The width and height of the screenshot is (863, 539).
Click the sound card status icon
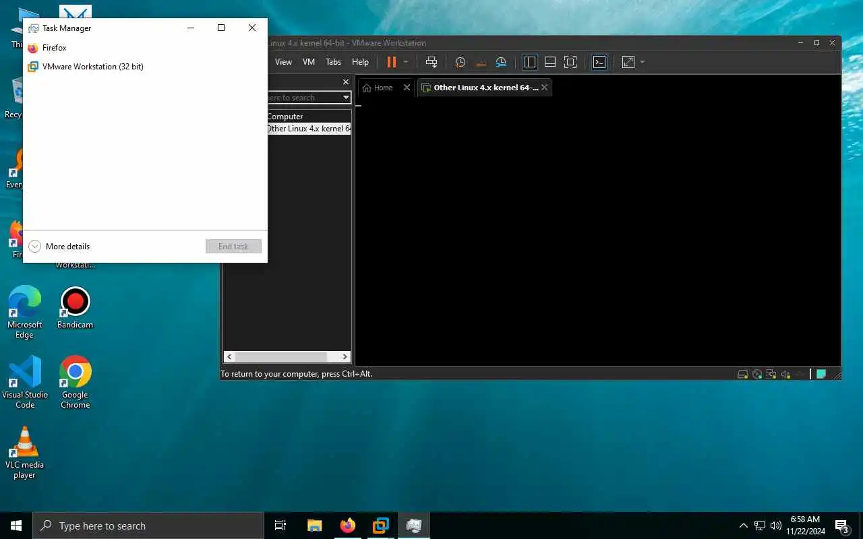pos(785,375)
